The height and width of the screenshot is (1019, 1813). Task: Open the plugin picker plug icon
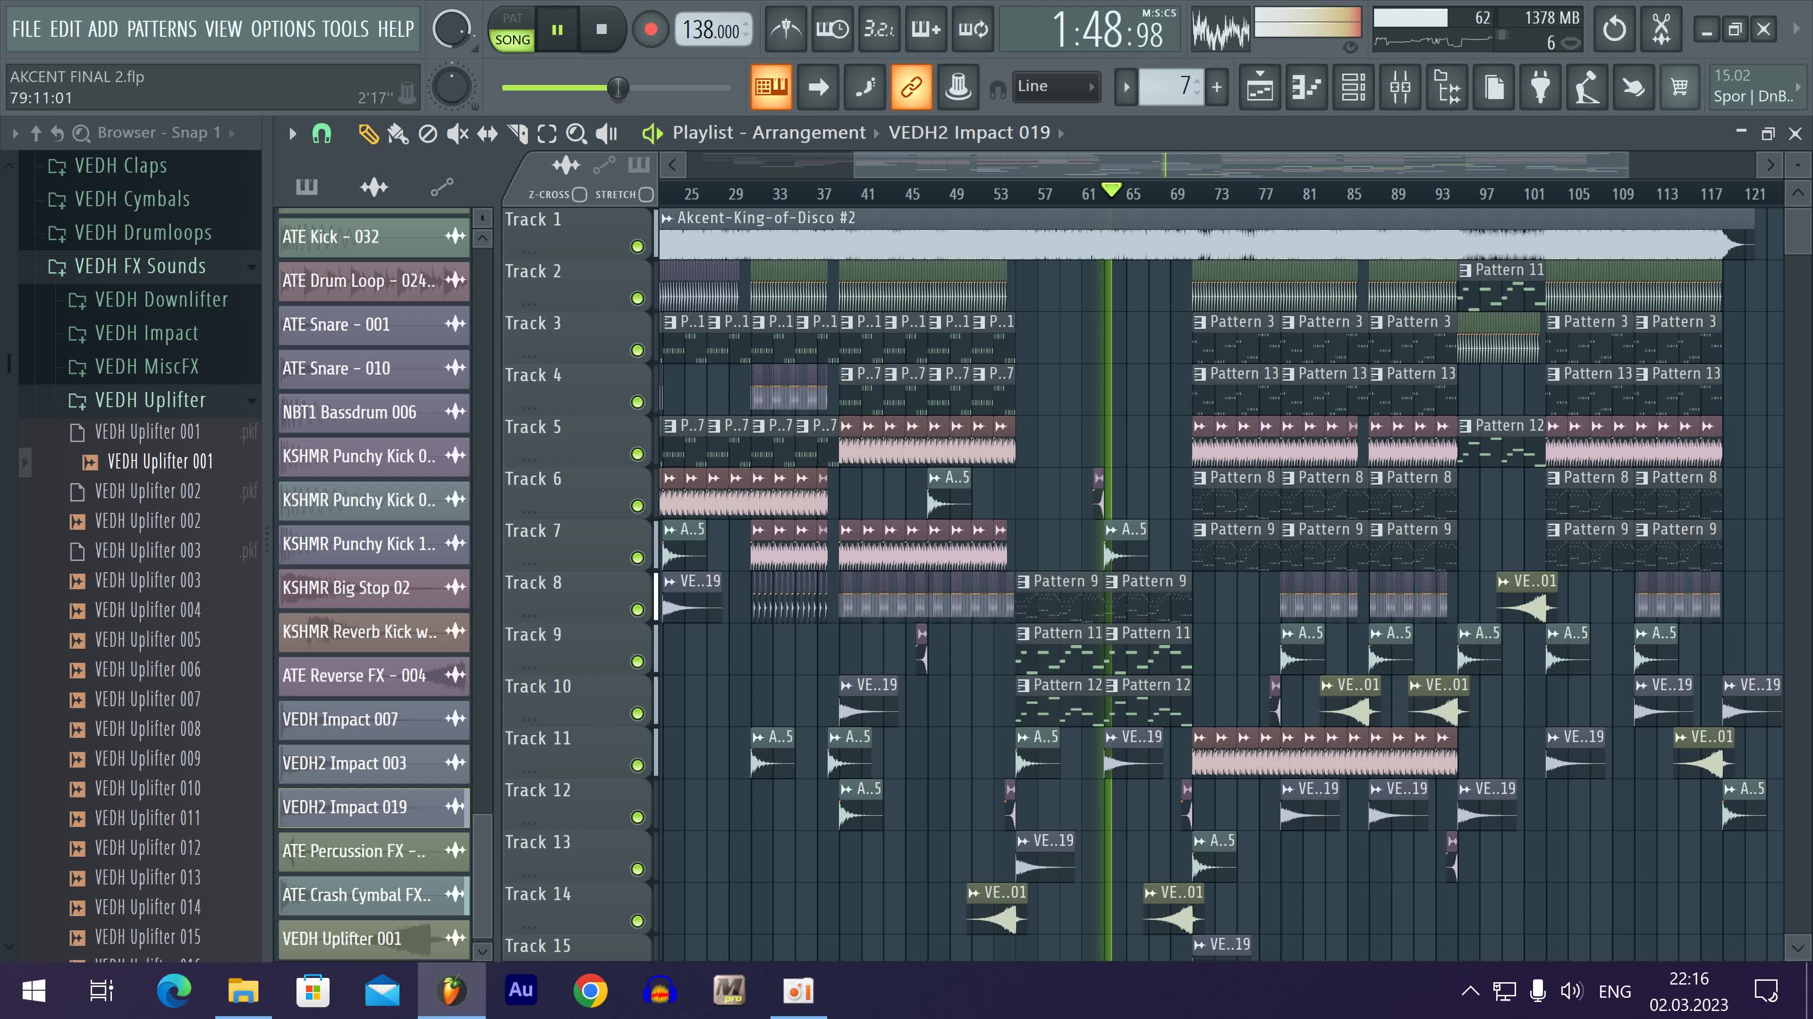1540,87
